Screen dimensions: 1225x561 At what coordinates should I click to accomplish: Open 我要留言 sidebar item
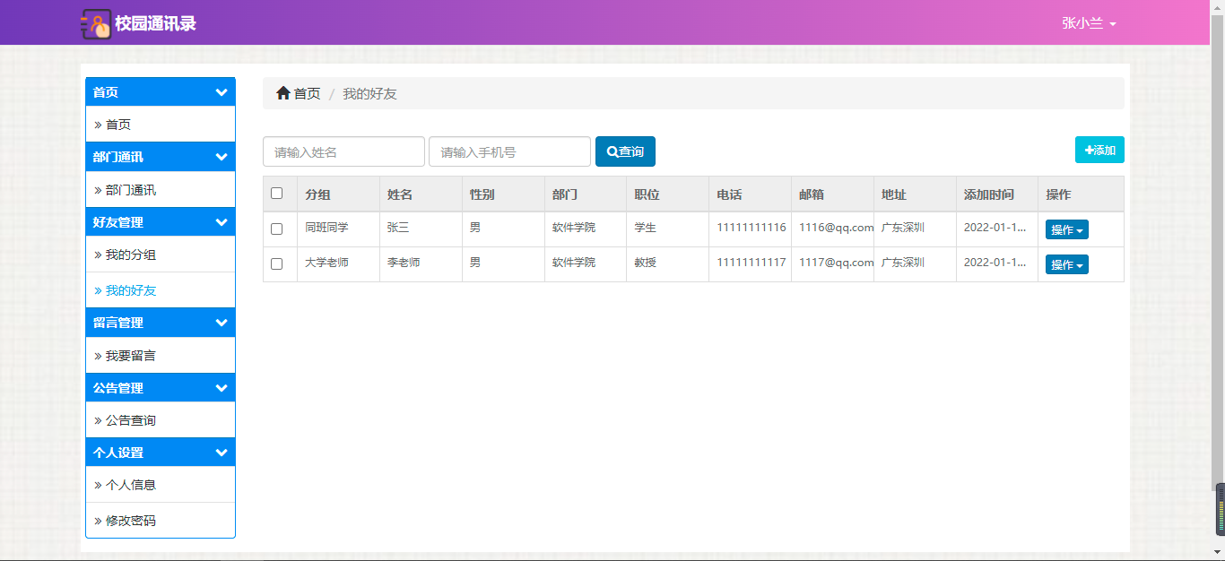[161, 356]
